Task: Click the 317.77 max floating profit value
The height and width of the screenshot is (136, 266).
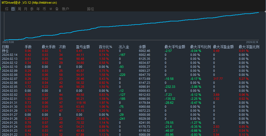Action: click(x=218, y=79)
